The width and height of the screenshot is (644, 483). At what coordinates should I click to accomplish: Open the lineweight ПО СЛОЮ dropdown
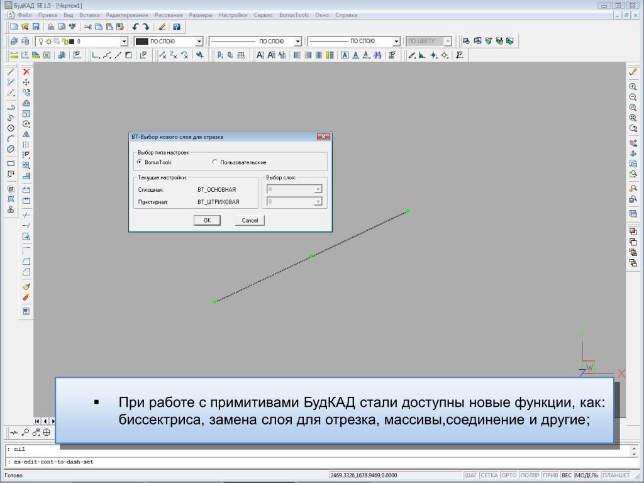[x=396, y=42]
